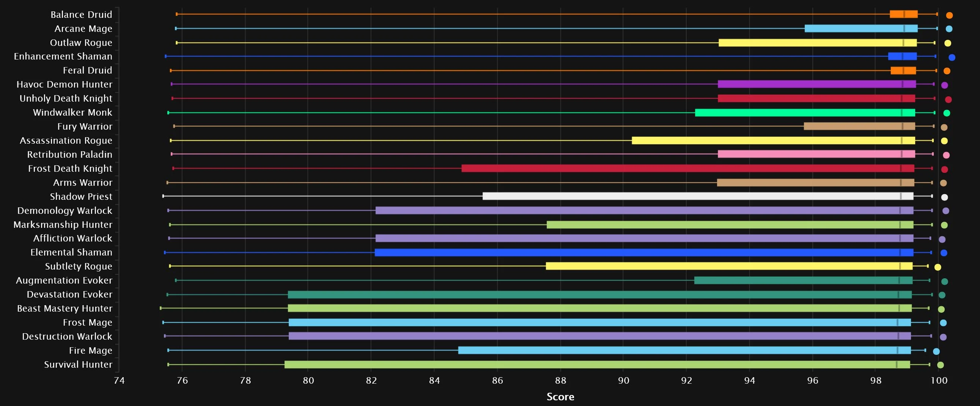Click the Assassination Rogue yellow box
Viewport: 980px width, 406px height.
coord(774,141)
